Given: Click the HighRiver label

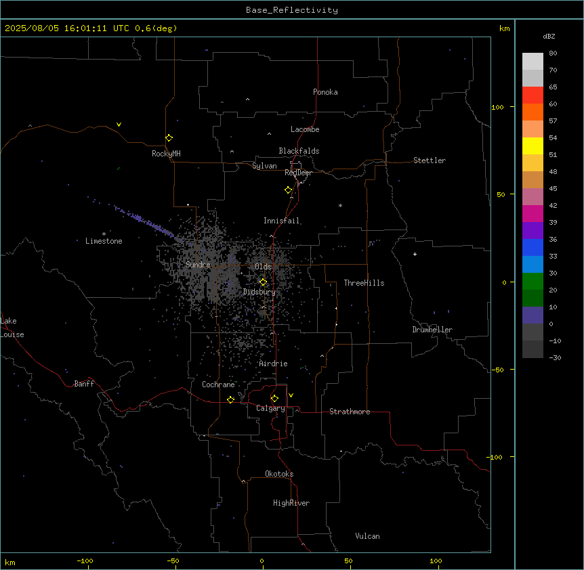Looking at the screenshot, I should pos(291,503).
